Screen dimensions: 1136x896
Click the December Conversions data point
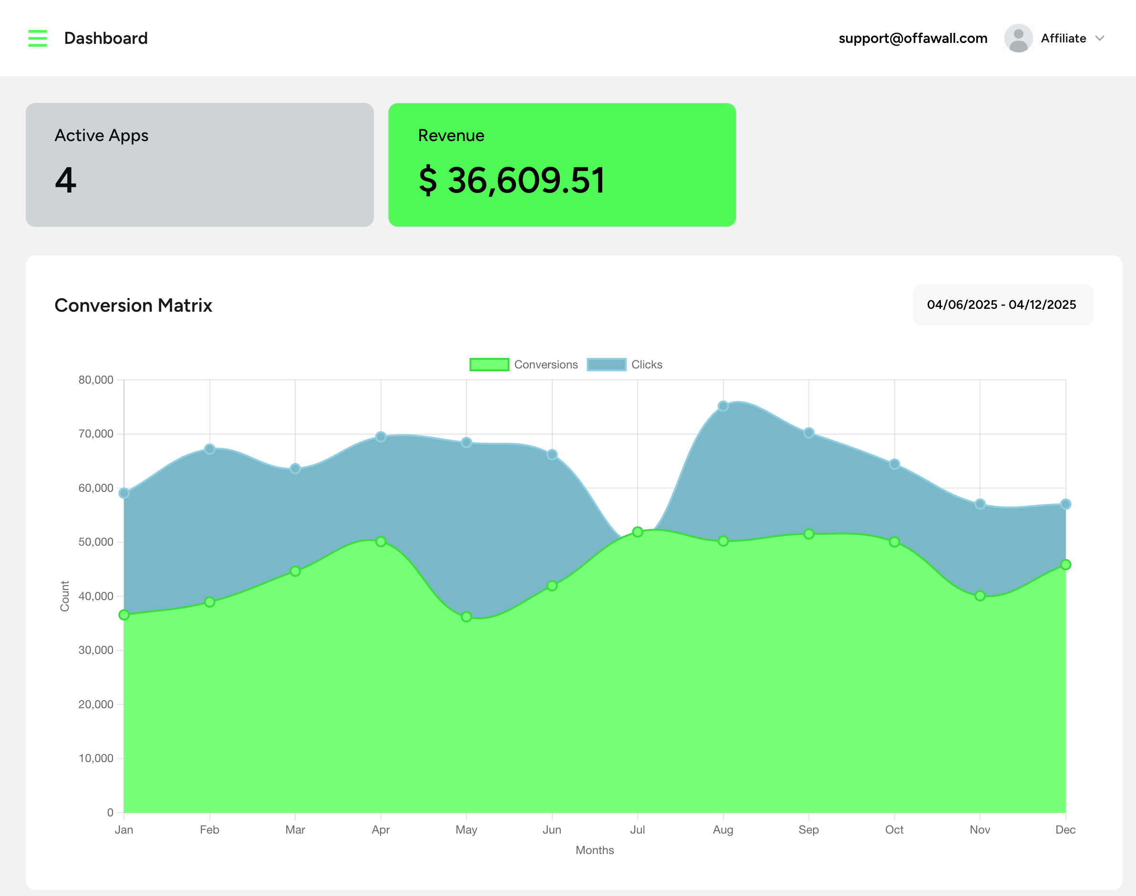click(1065, 565)
